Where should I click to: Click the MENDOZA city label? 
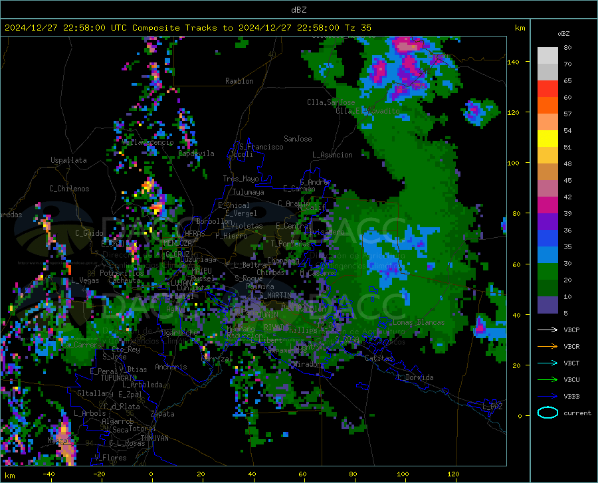pos(177,243)
